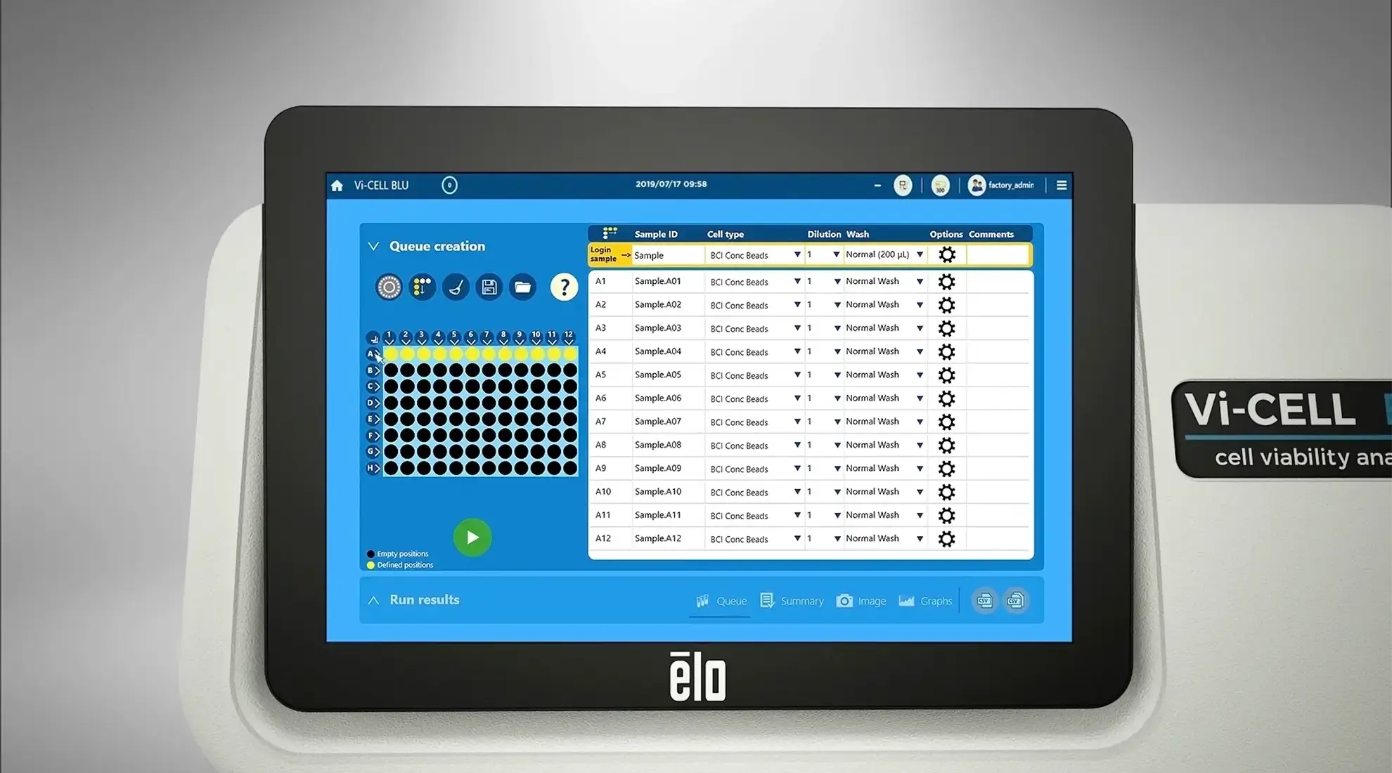Open the load file folder icon
1392x773 pixels.
pyautogui.click(x=524, y=287)
